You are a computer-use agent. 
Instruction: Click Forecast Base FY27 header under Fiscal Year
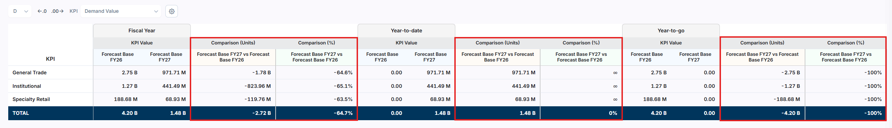[166, 57]
